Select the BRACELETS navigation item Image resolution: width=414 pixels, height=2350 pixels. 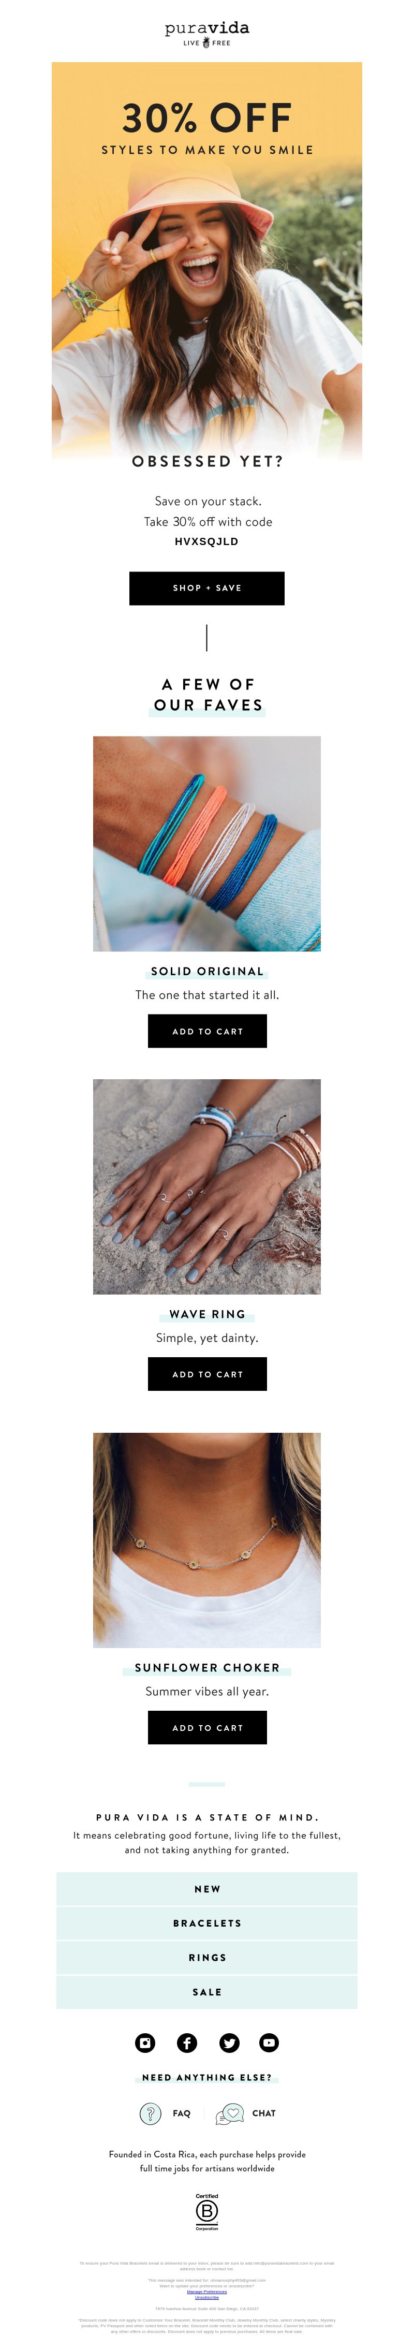point(207,1923)
